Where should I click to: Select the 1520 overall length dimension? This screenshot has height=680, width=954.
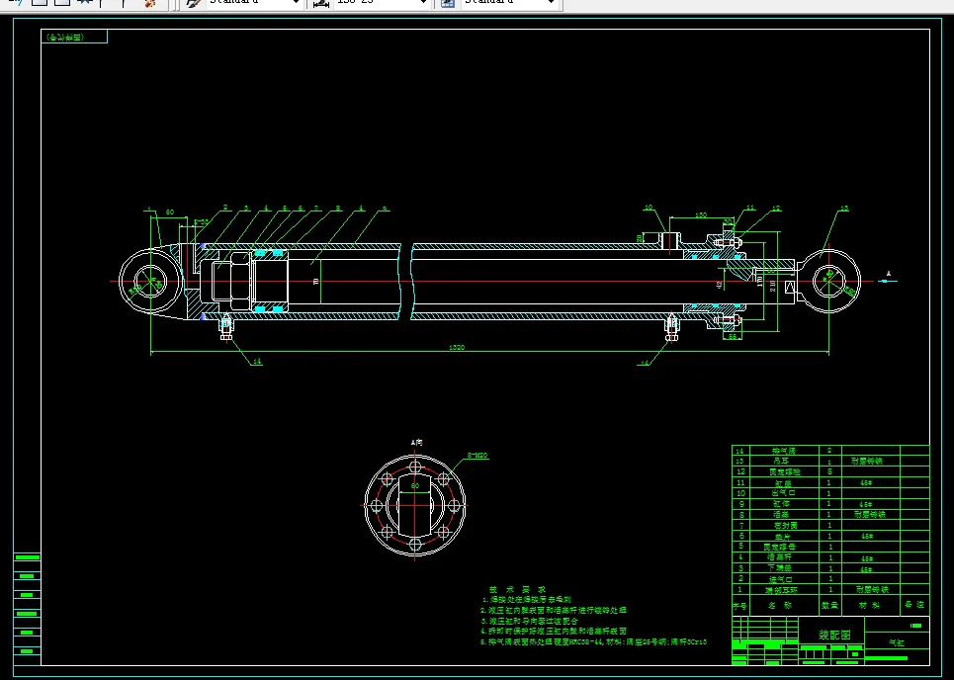[457, 347]
